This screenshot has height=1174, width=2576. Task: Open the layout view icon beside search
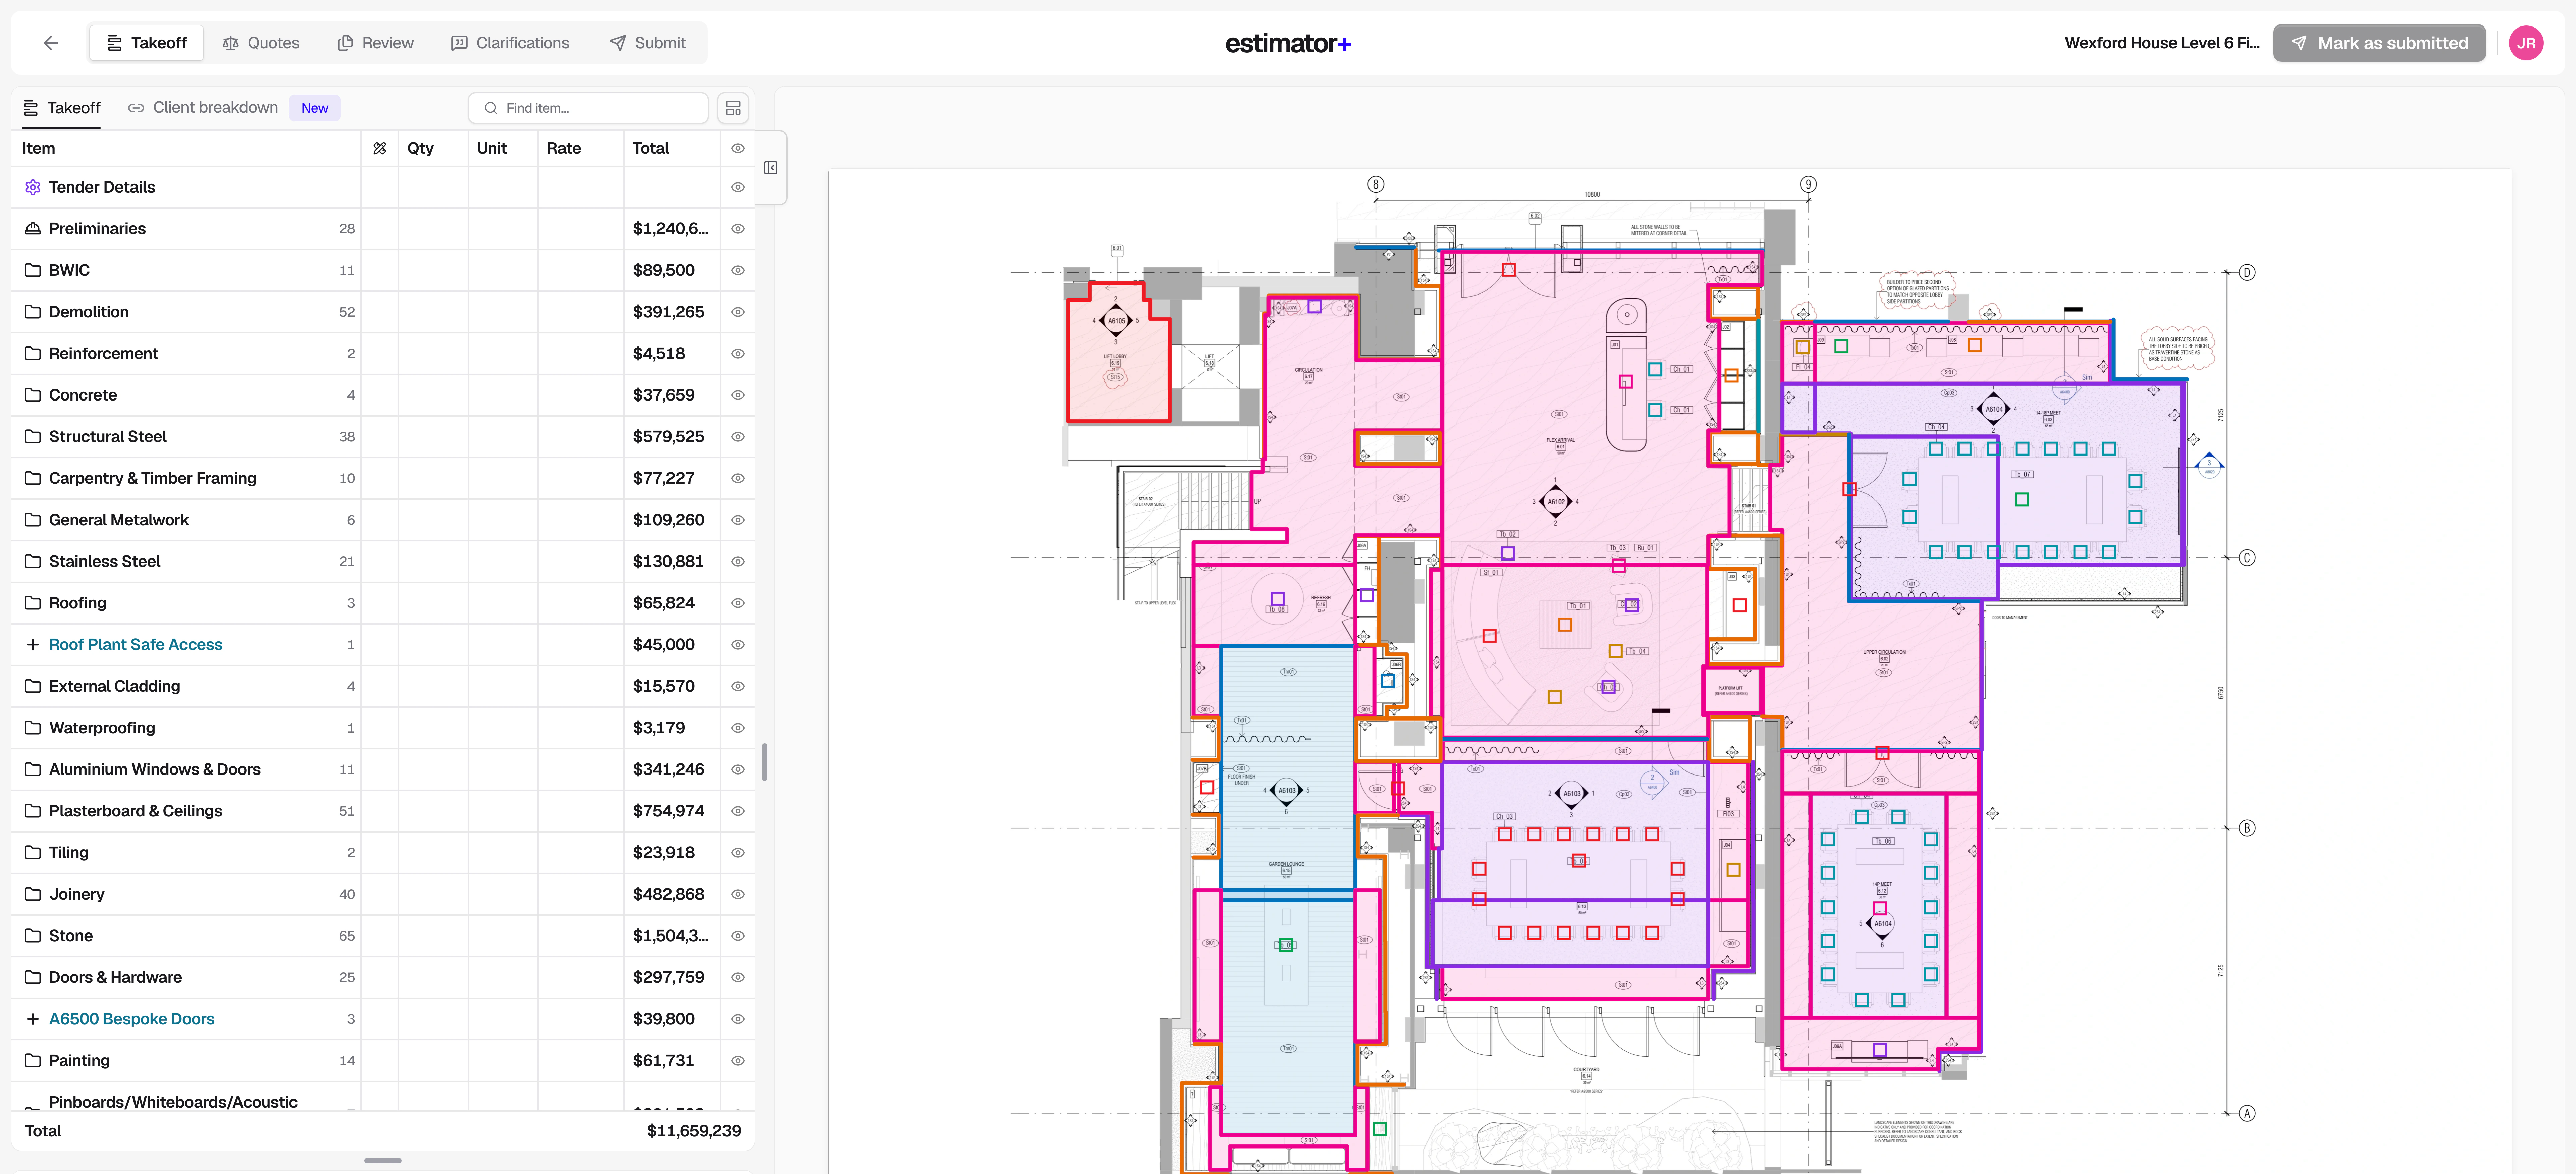[x=733, y=108]
